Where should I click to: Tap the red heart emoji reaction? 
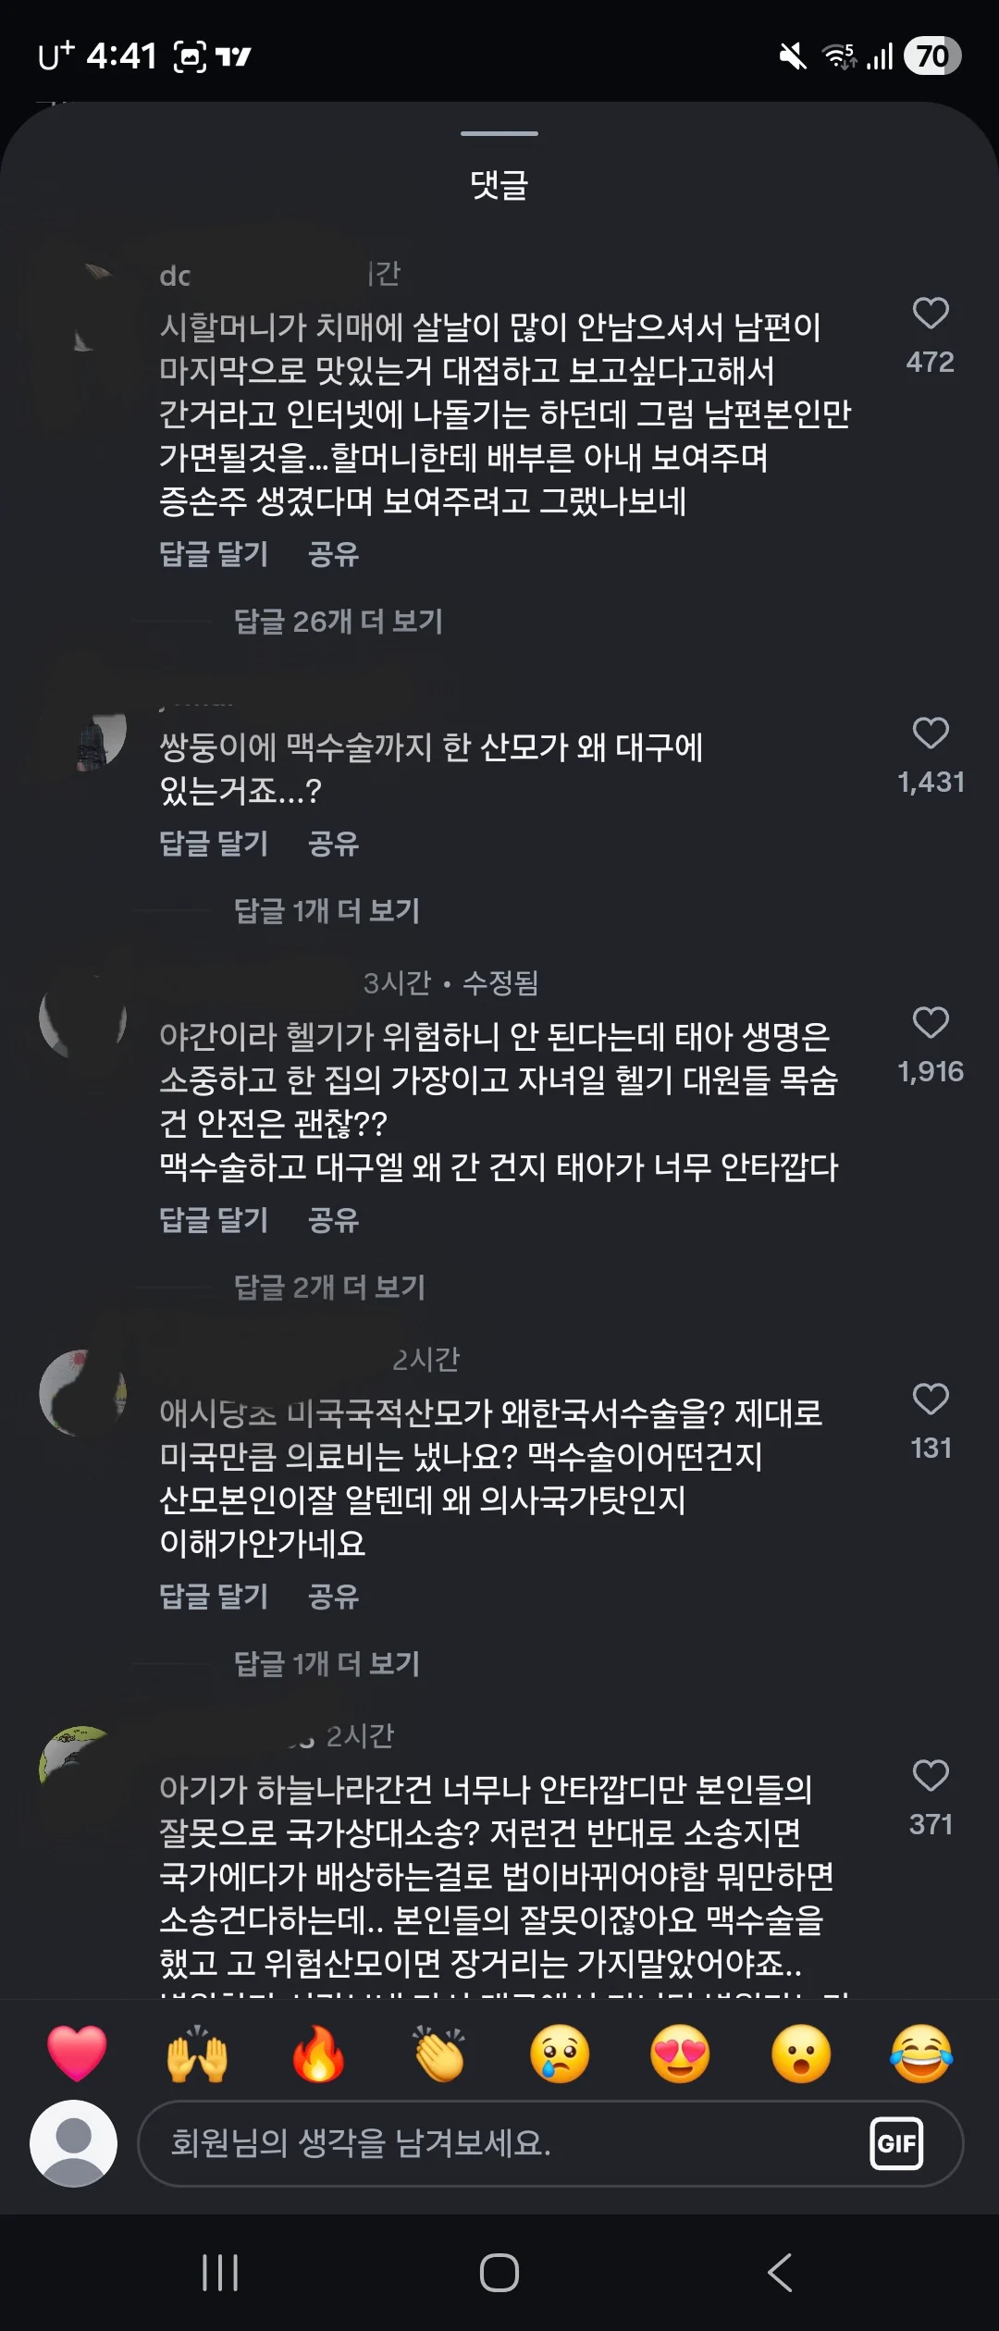click(77, 2053)
